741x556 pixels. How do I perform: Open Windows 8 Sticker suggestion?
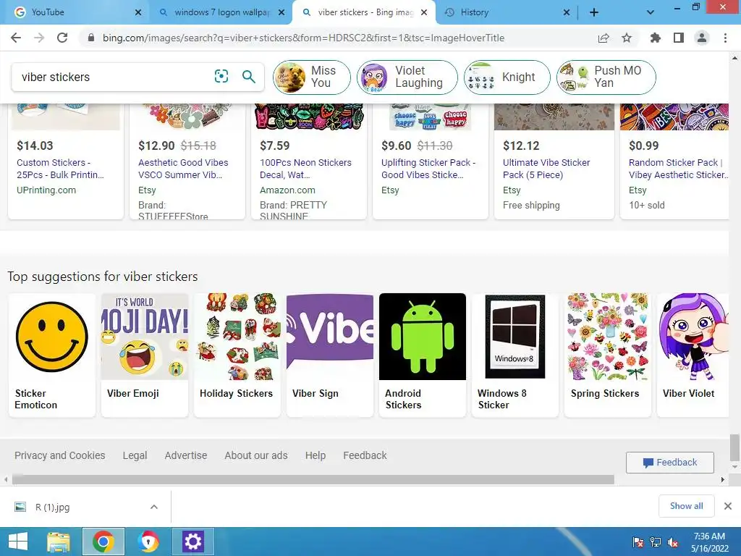pos(515,355)
